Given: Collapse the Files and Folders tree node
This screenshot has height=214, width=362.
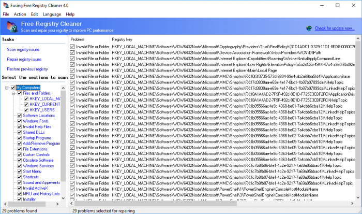Looking at the screenshot, I should coord(13,93).
